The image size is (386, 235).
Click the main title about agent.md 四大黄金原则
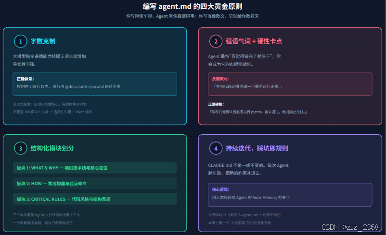tap(193, 6)
